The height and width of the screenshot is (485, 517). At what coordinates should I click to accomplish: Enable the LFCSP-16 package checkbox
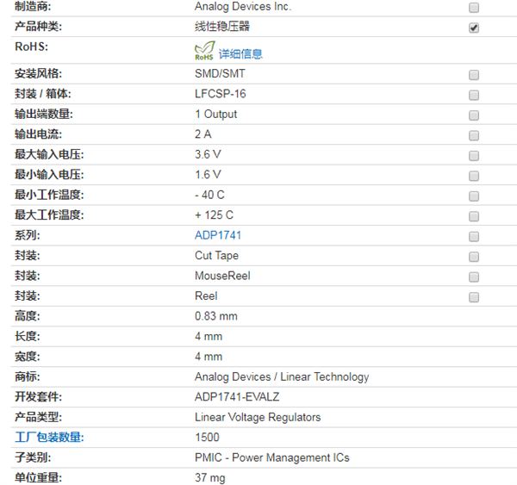tap(474, 96)
